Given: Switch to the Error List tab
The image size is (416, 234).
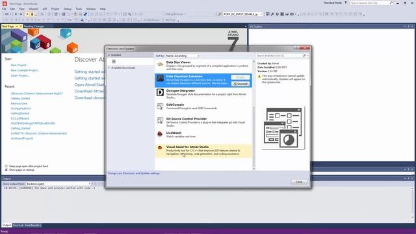Looking at the screenshot, I should coord(18,226).
